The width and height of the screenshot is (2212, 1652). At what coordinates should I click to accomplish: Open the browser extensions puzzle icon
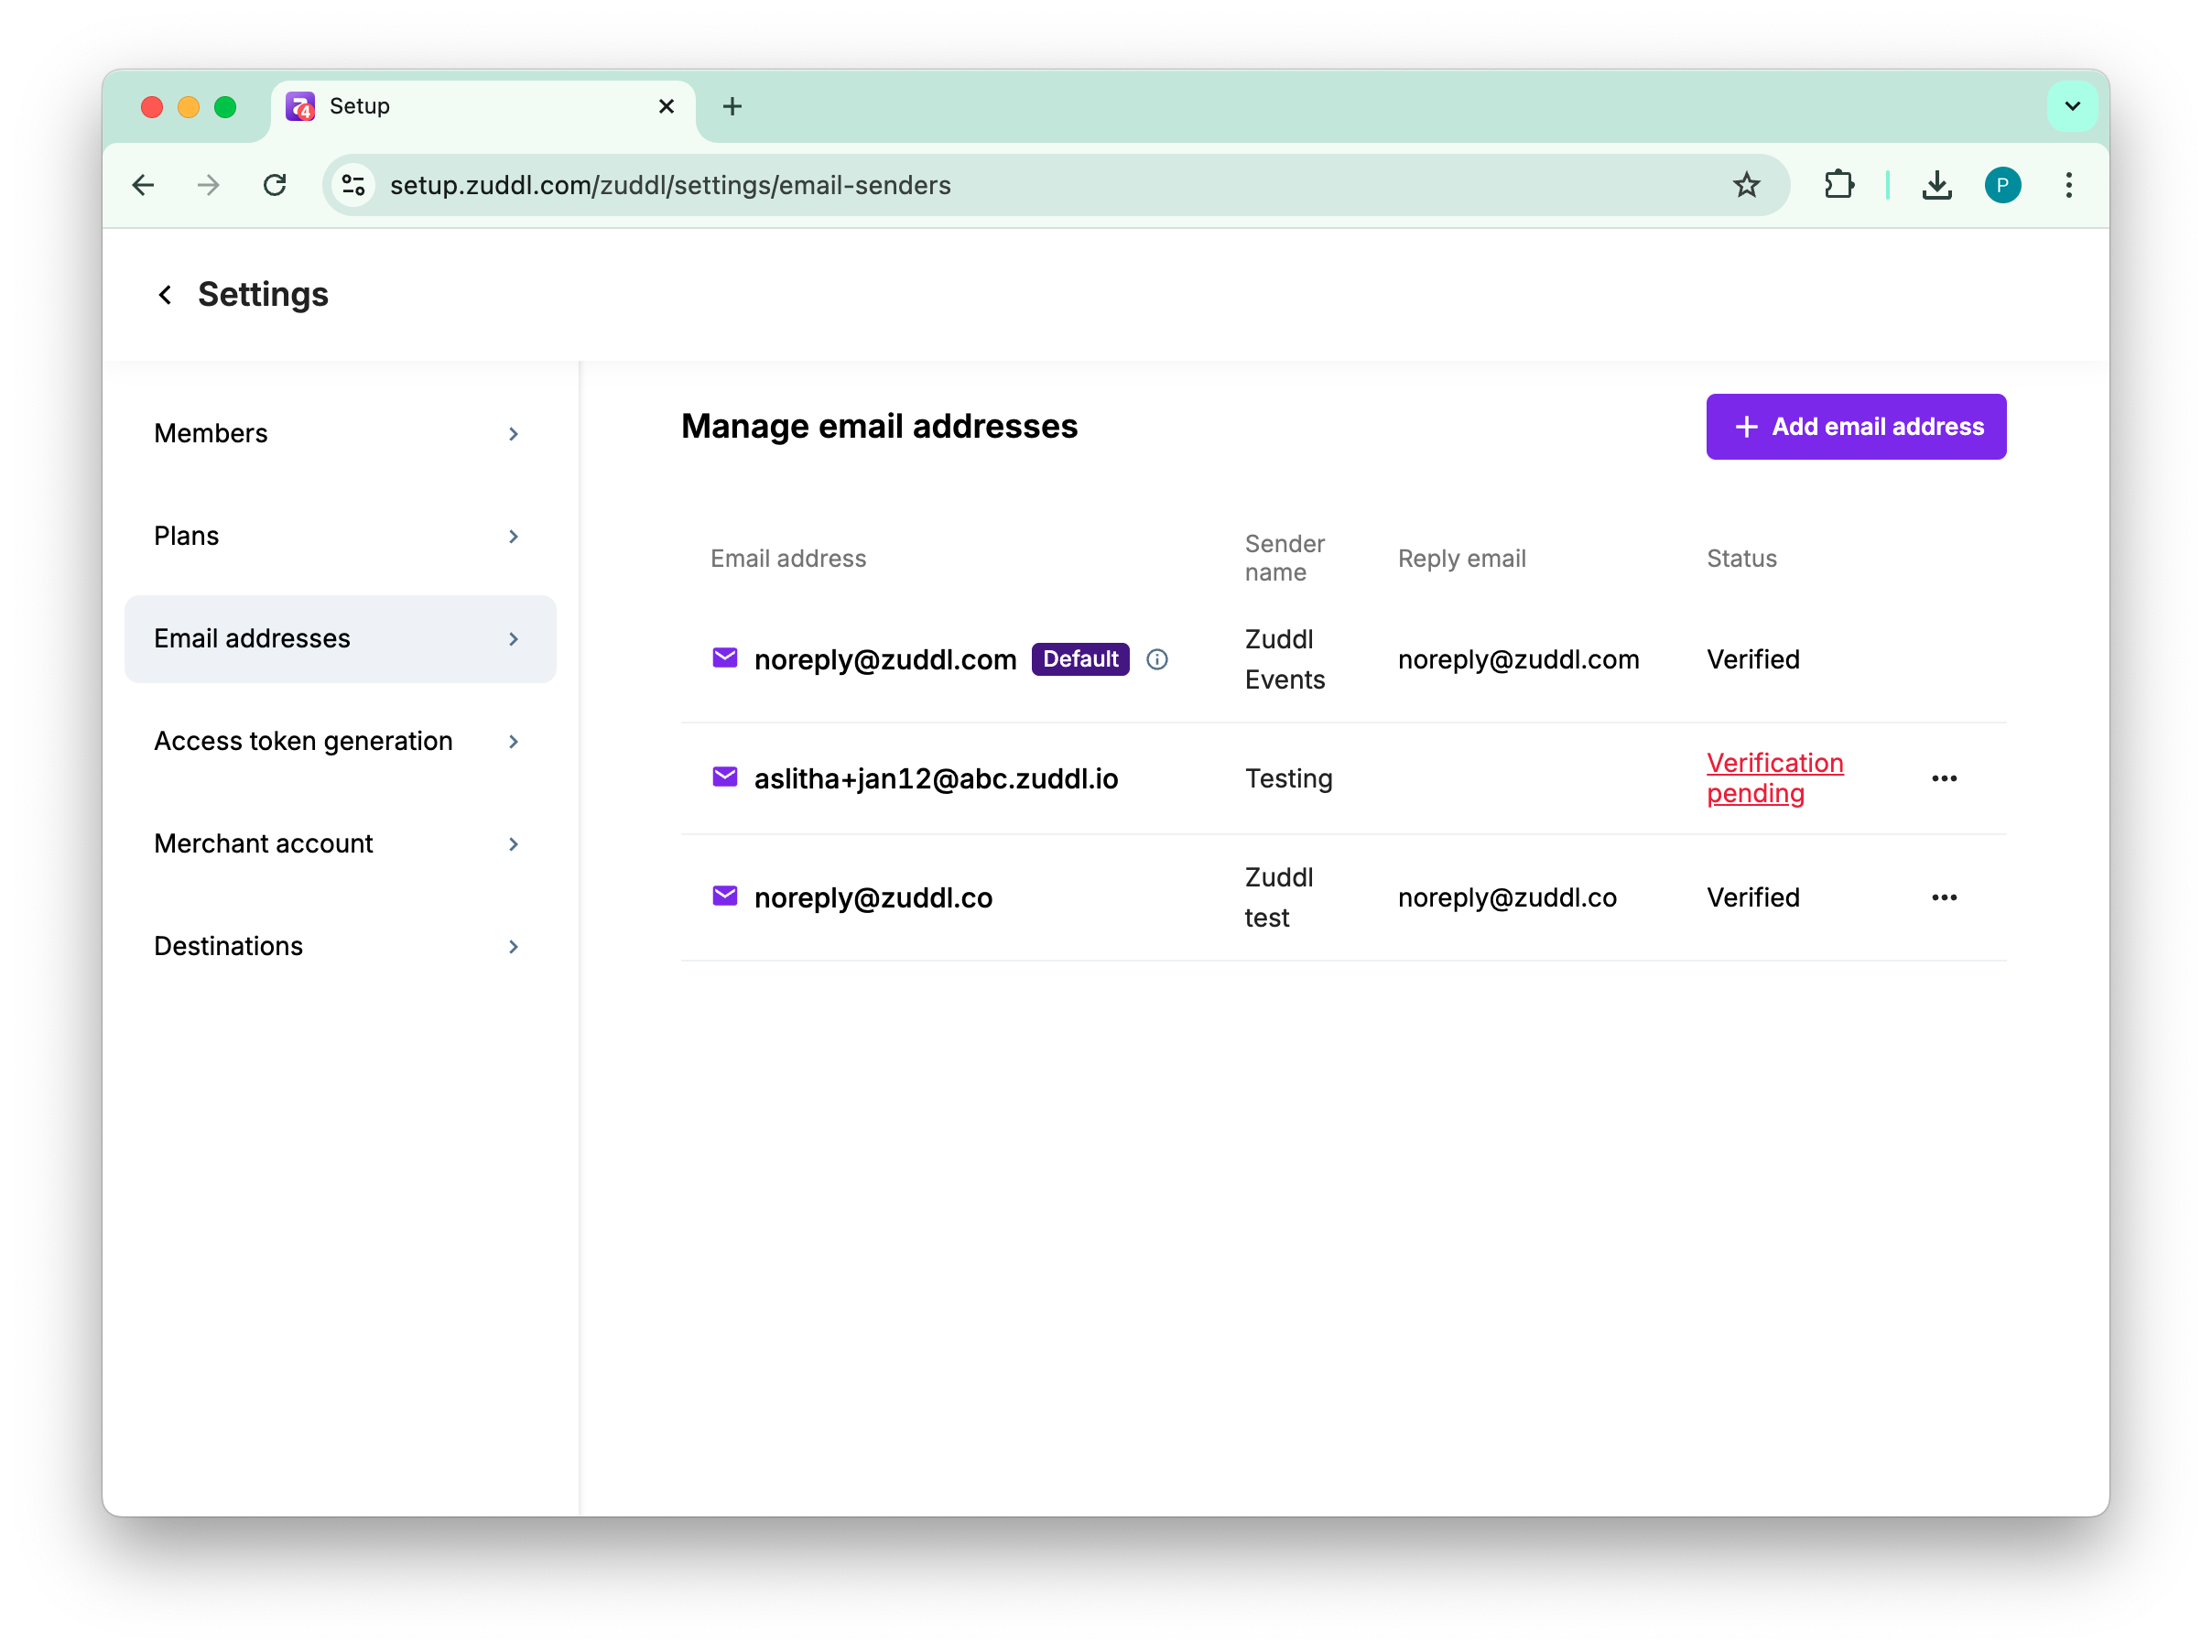coord(1838,185)
